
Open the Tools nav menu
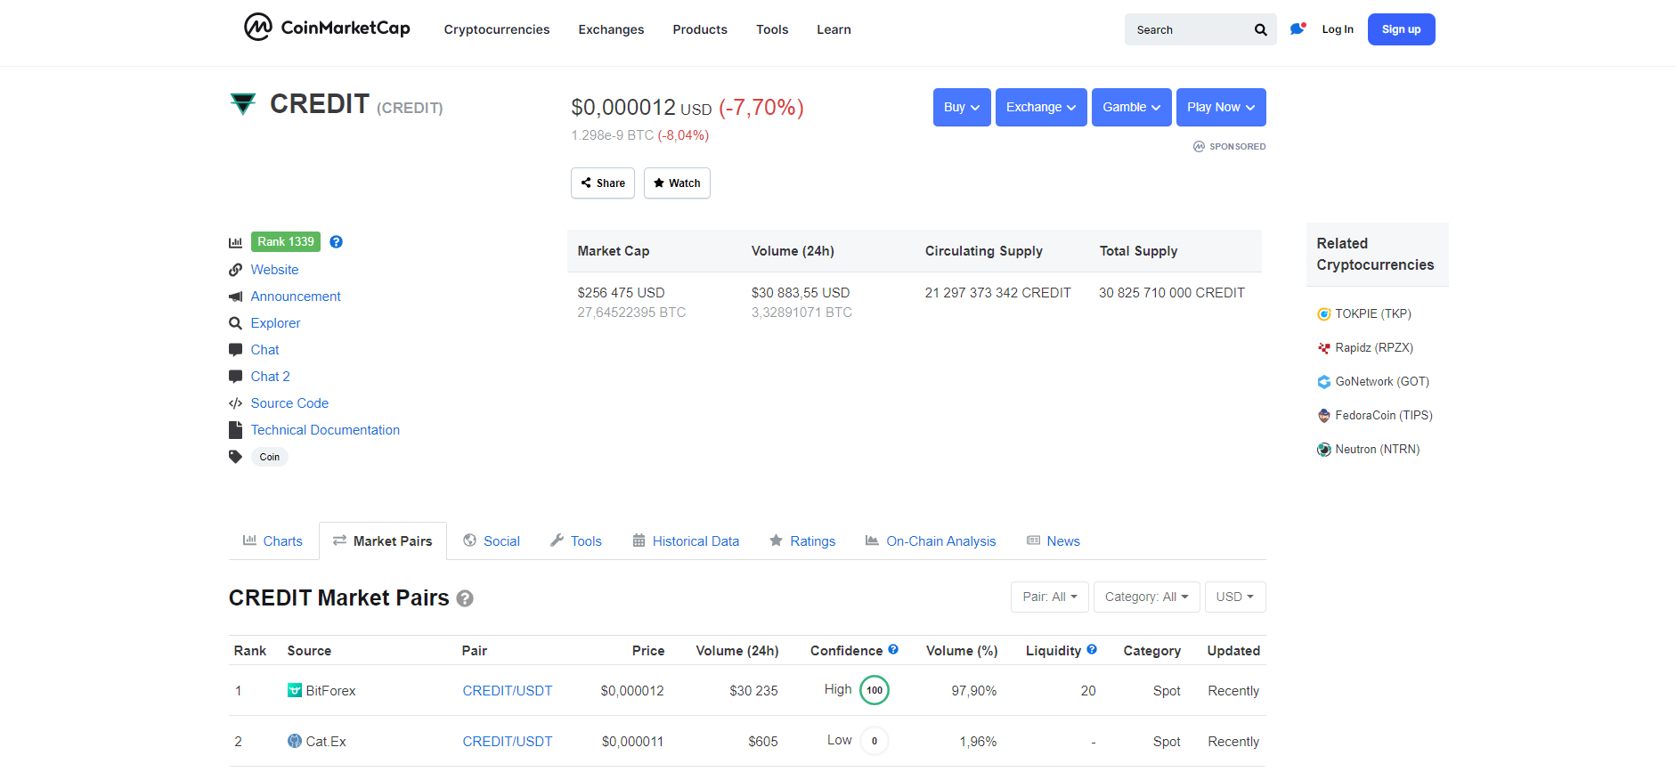pyautogui.click(x=772, y=29)
